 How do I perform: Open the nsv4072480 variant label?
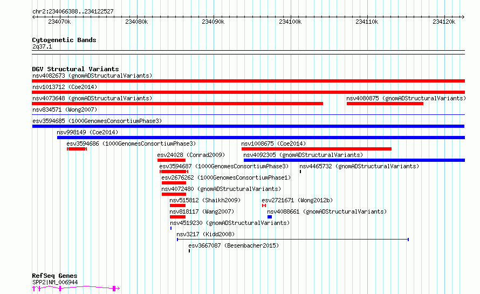click(221, 189)
